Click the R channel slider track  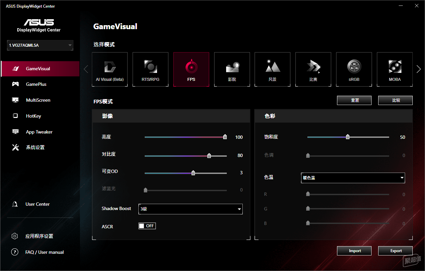pyautogui.click(x=348, y=194)
